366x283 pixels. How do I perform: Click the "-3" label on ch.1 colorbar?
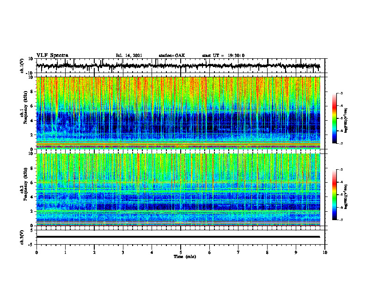pyautogui.click(x=341, y=93)
